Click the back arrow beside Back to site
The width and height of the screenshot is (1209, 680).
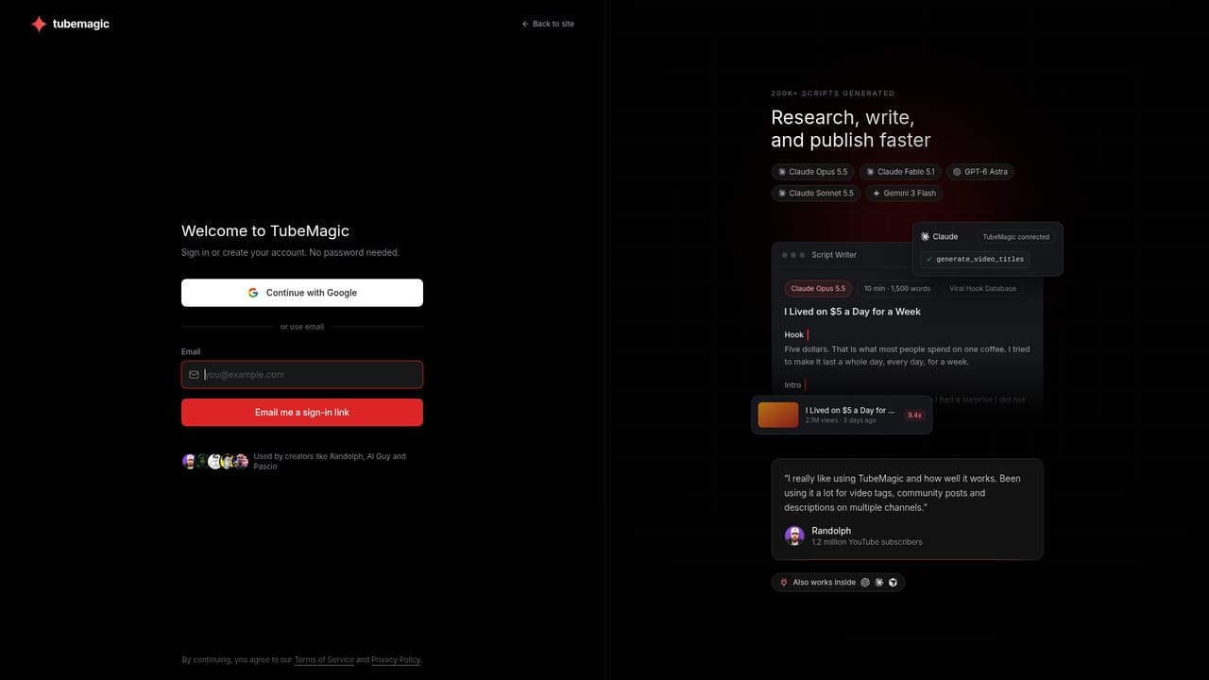tap(525, 24)
